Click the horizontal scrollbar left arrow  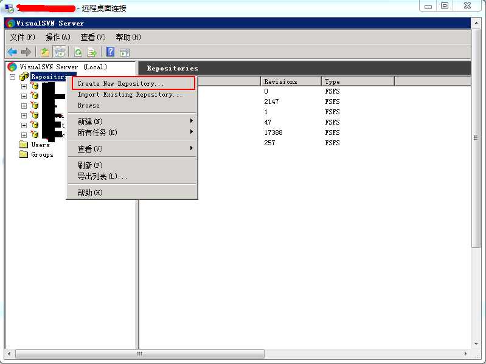click(9, 354)
